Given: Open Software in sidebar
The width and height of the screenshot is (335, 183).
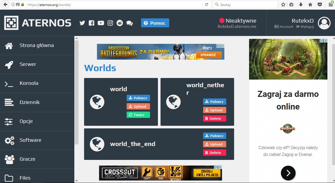Looking at the screenshot, I should click(37, 140).
